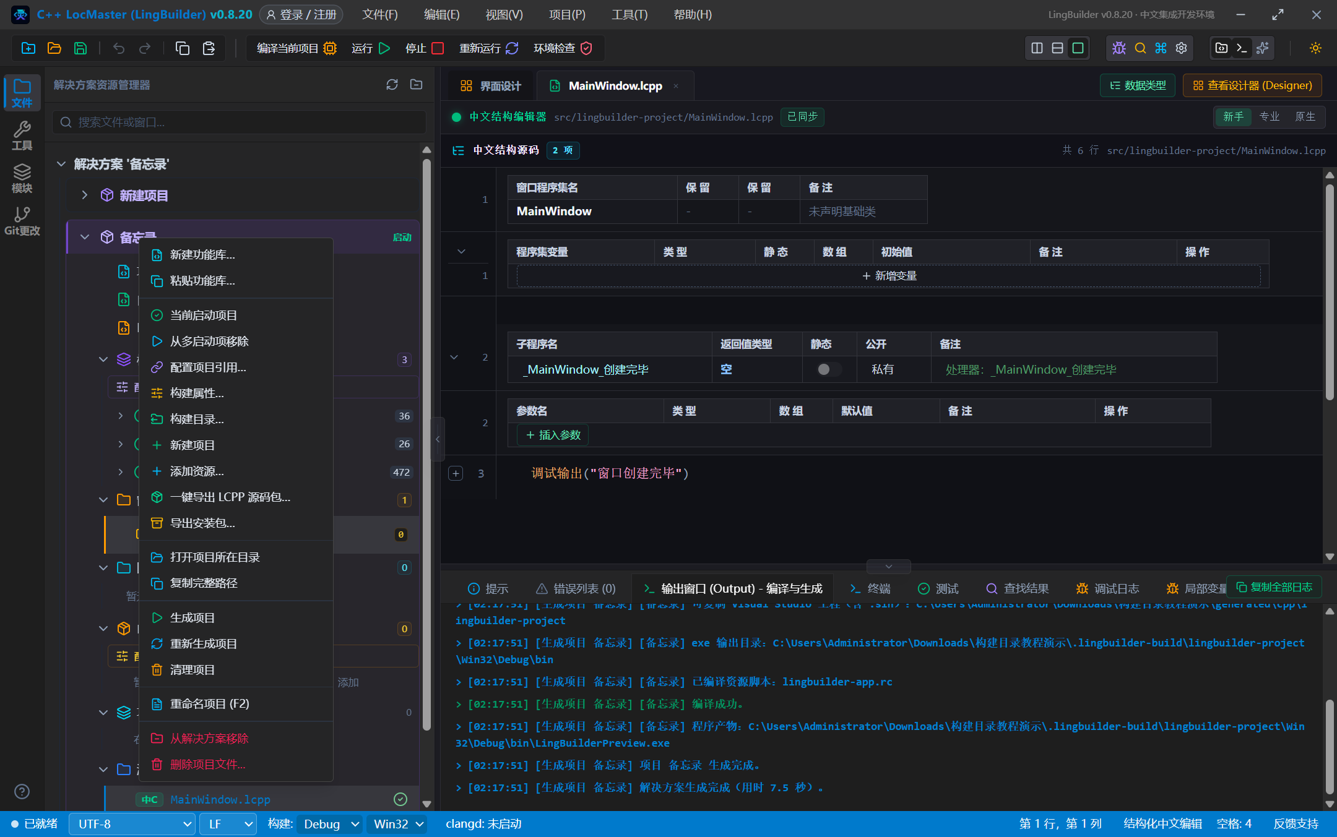Viewport: 1337px width, 837px height.
Task: Toggle the light theme sun icon
Action: click(x=1316, y=48)
